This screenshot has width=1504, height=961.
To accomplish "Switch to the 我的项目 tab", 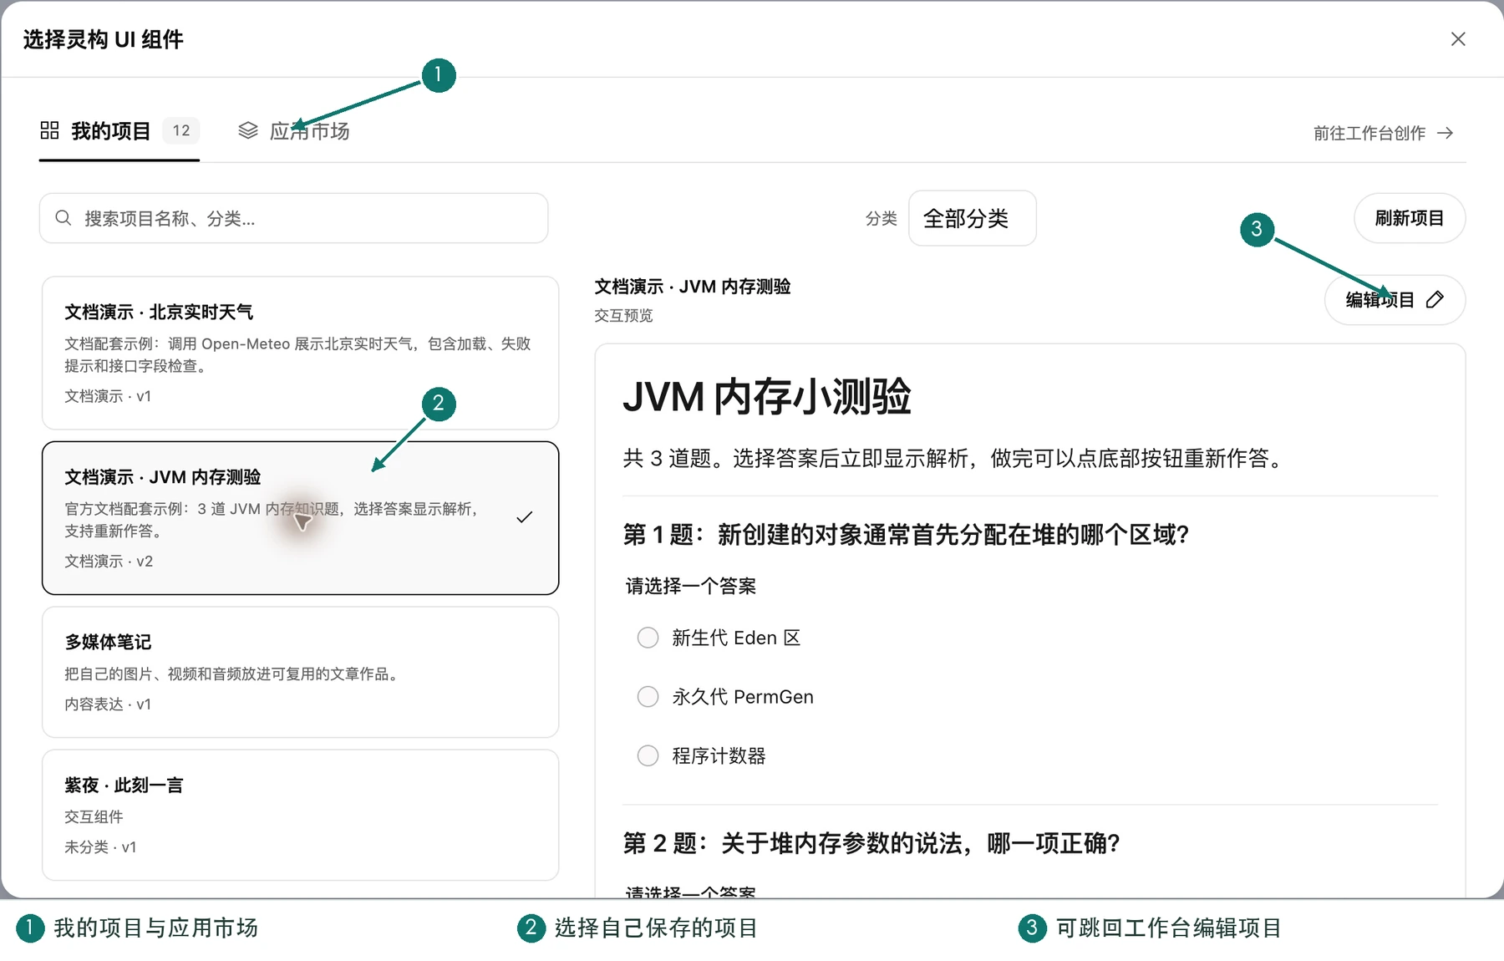I will (x=119, y=131).
